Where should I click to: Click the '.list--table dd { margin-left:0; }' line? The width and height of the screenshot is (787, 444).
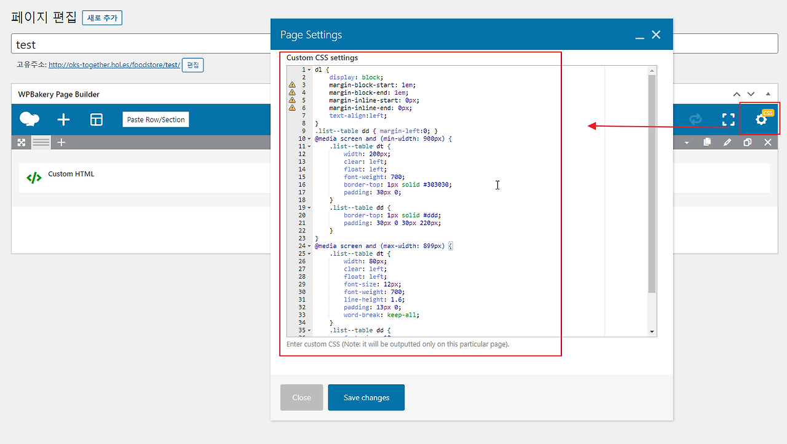[x=376, y=131]
